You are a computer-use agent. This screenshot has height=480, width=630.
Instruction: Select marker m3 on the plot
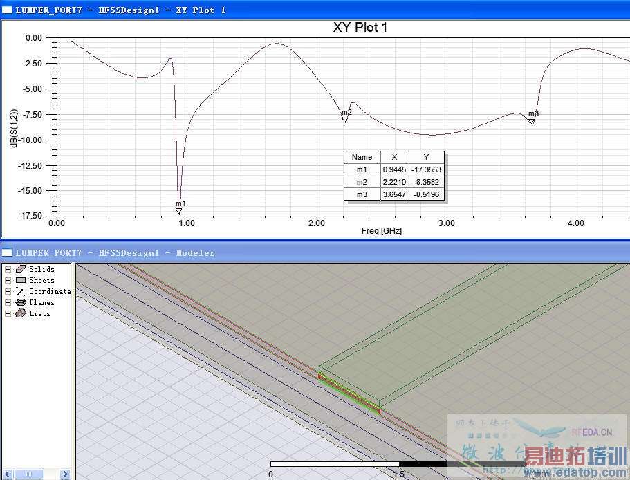pyautogui.click(x=531, y=120)
